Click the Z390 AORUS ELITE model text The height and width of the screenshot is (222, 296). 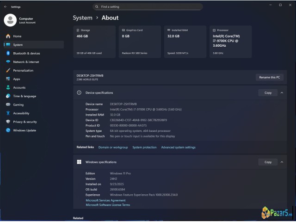(87, 80)
